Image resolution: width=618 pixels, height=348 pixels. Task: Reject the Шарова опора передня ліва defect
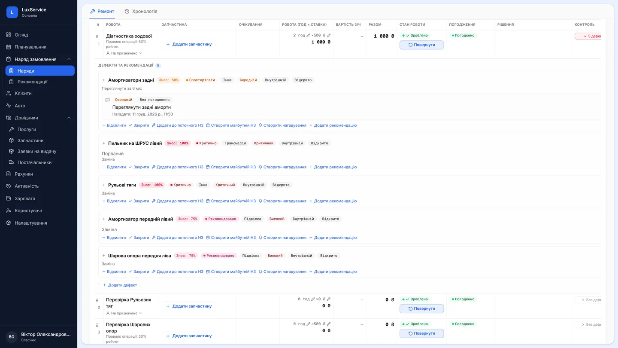pos(114,272)
